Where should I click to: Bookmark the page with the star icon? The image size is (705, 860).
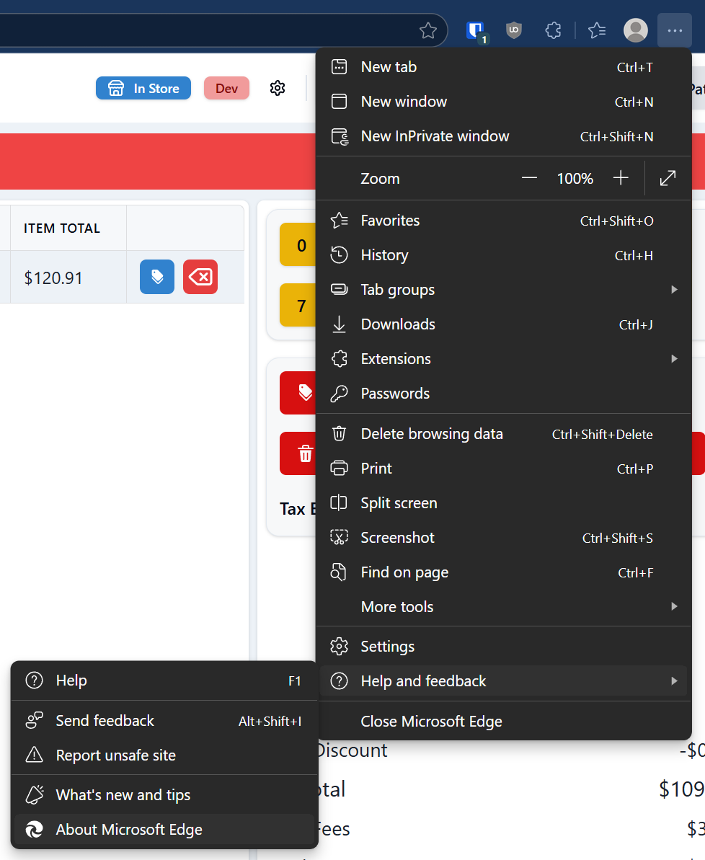(x=428, y=30)
